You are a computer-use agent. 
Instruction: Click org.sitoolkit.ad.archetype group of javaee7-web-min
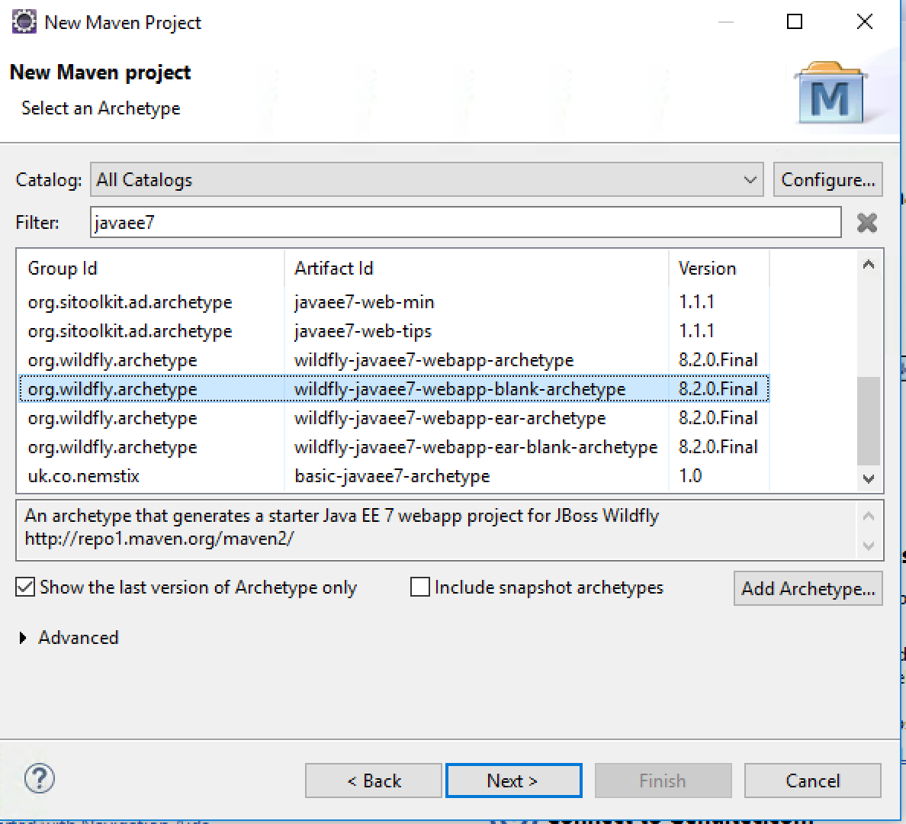tap(130, 302)
